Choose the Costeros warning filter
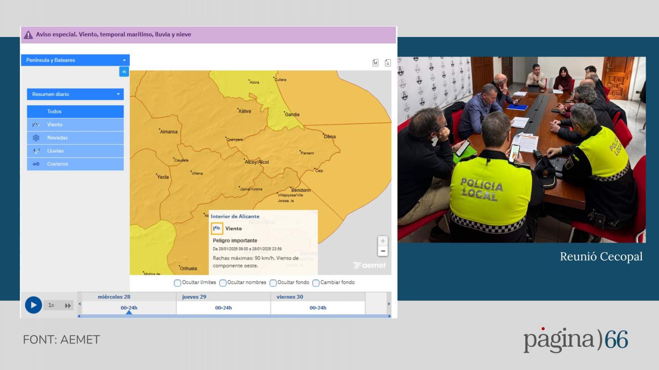Viewport: 659px width, 370px height. [75, 164]
